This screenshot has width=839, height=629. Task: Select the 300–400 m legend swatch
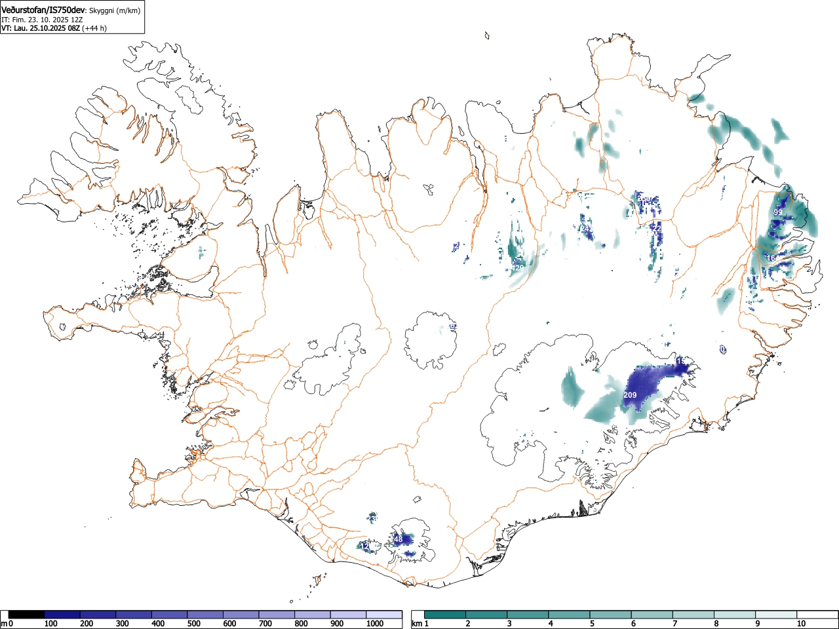(x=133, y=615)
